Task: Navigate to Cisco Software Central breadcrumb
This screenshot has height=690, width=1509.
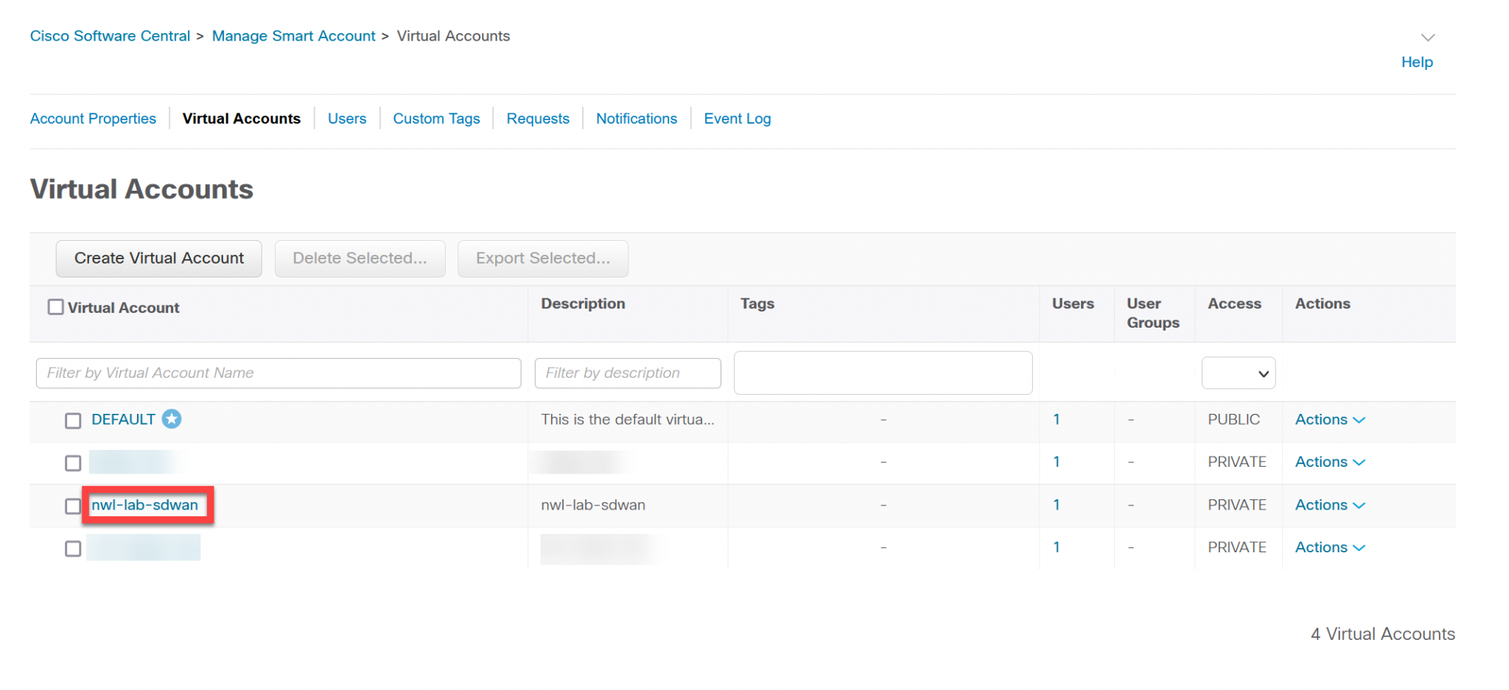Action: (110, 36)
